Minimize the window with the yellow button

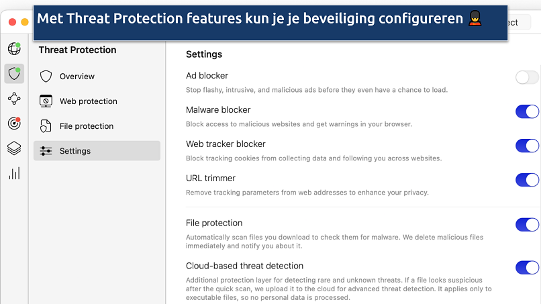pyautogui.click(x=25, y=22)
